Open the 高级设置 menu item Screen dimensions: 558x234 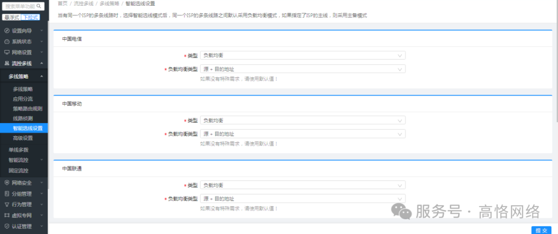coord(23,138)
